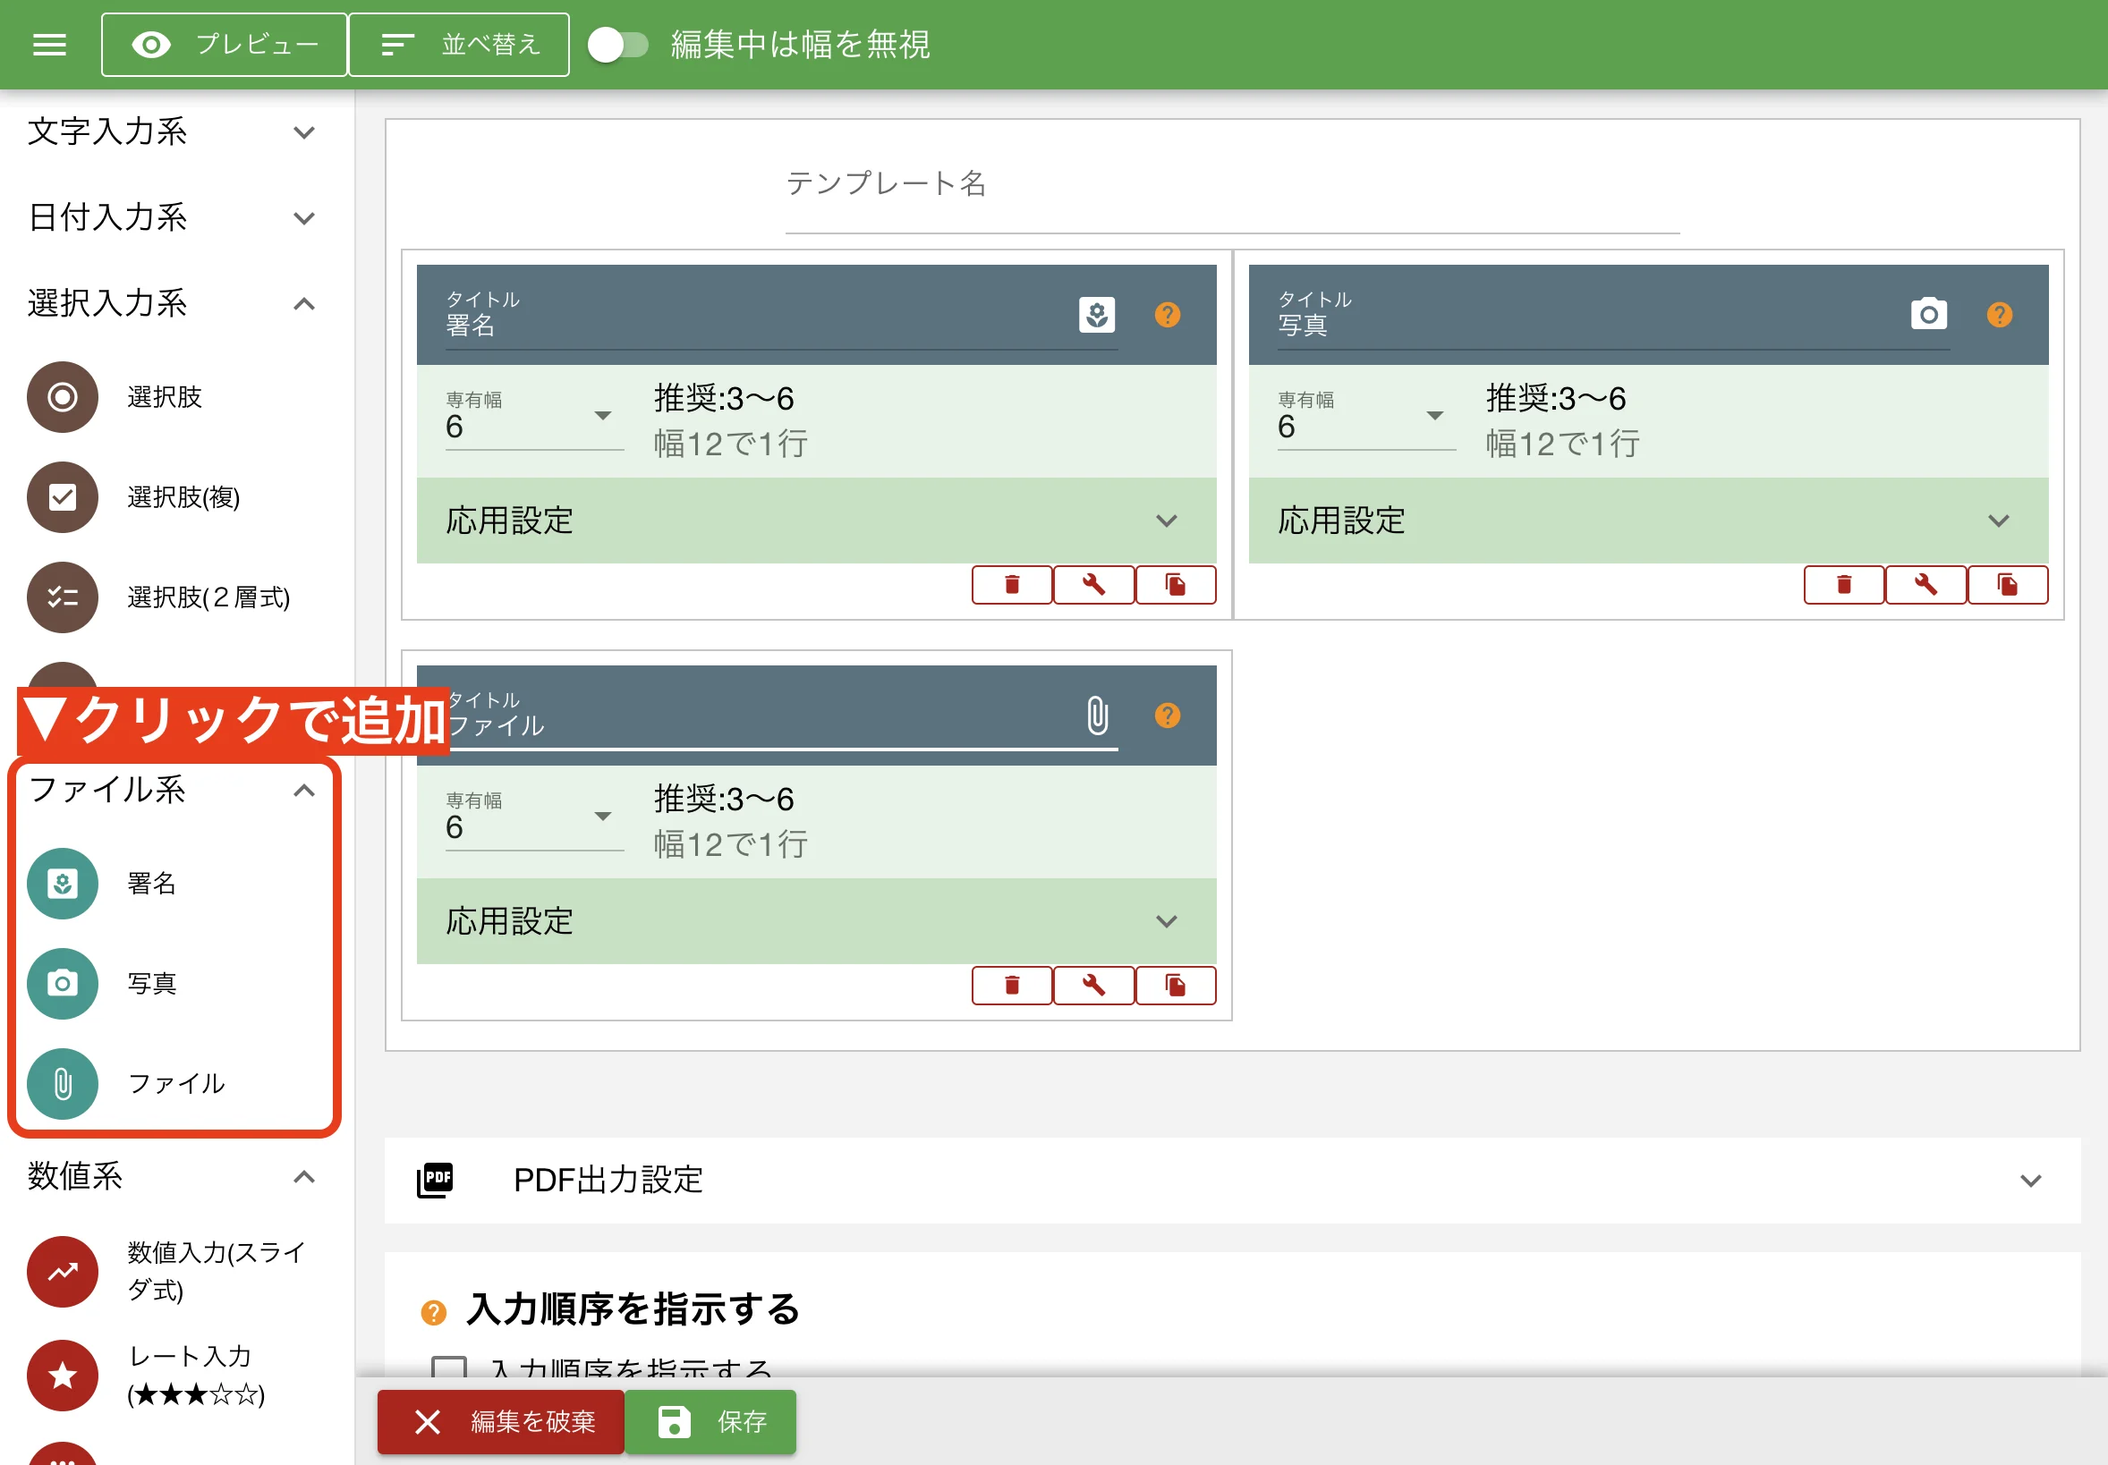The image size is (2108, 1465).
Task: Click the プレビュー button
Action: 224,44
